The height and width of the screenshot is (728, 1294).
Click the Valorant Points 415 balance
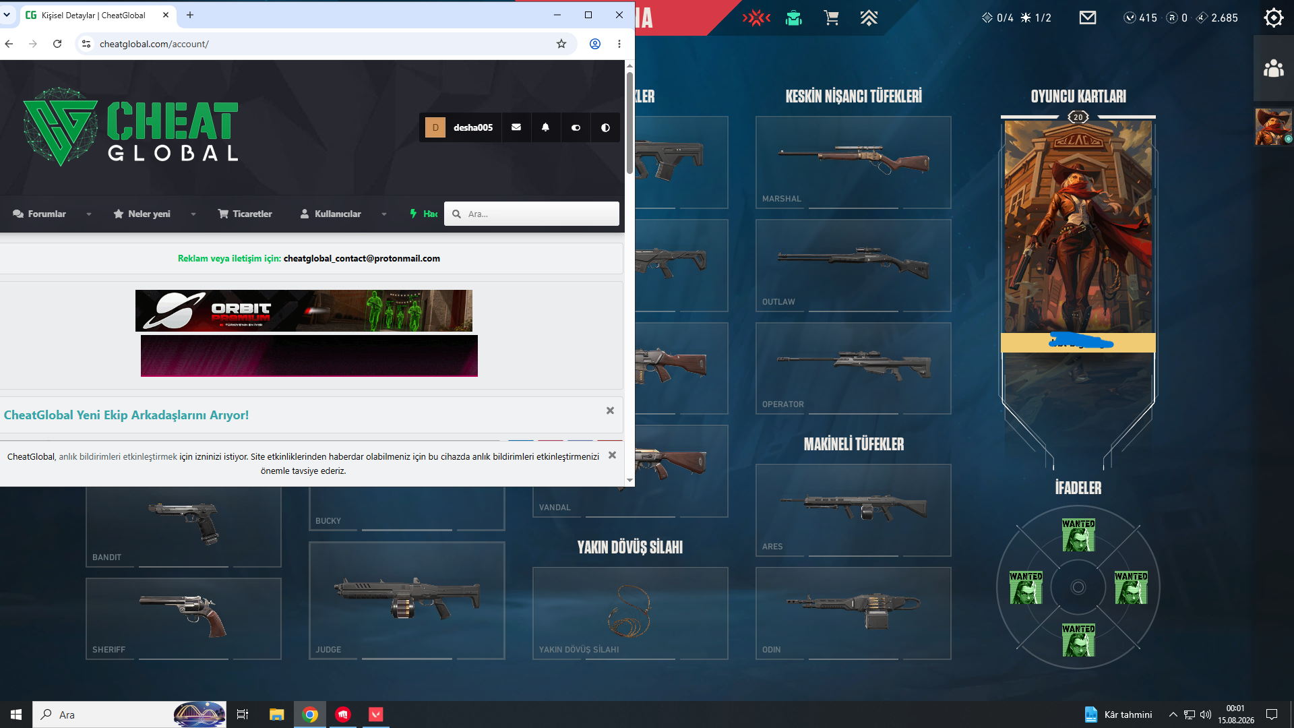(x=1140, y=18)
